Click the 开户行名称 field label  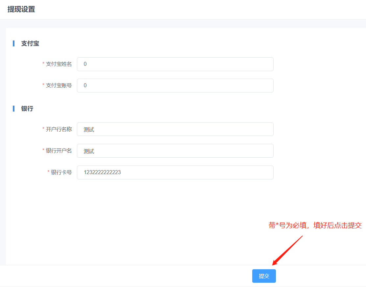pyautogui.click(x=59, y=129)
